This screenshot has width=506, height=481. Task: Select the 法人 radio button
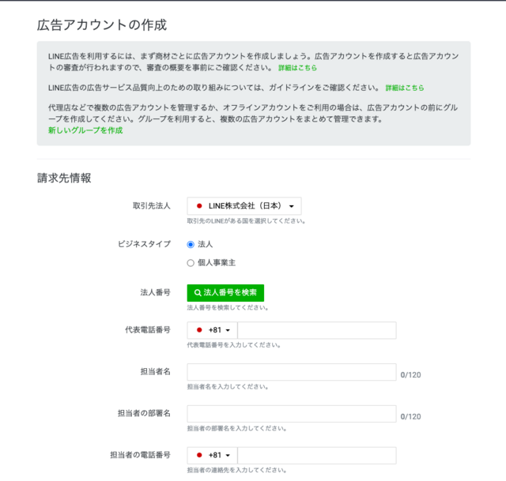191,245
